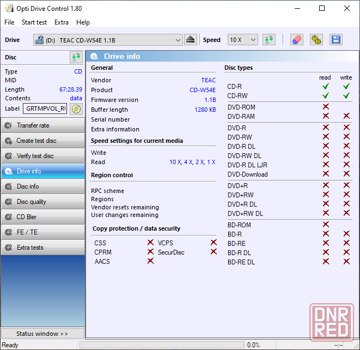360x350 pixels.
Task: Click the green refresh speed icon
Action: coord(269,40)
